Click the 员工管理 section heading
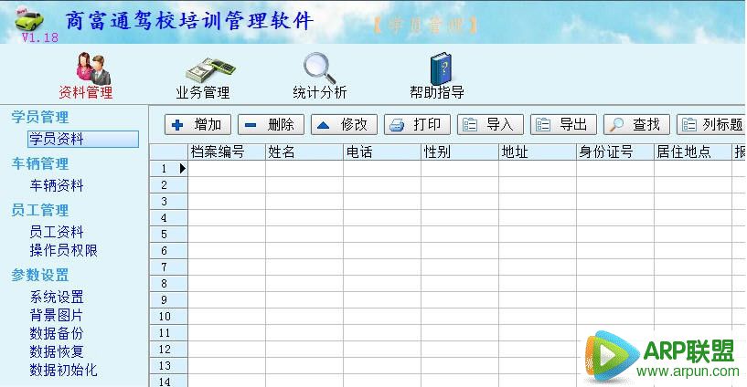 (x=40, y=210)
